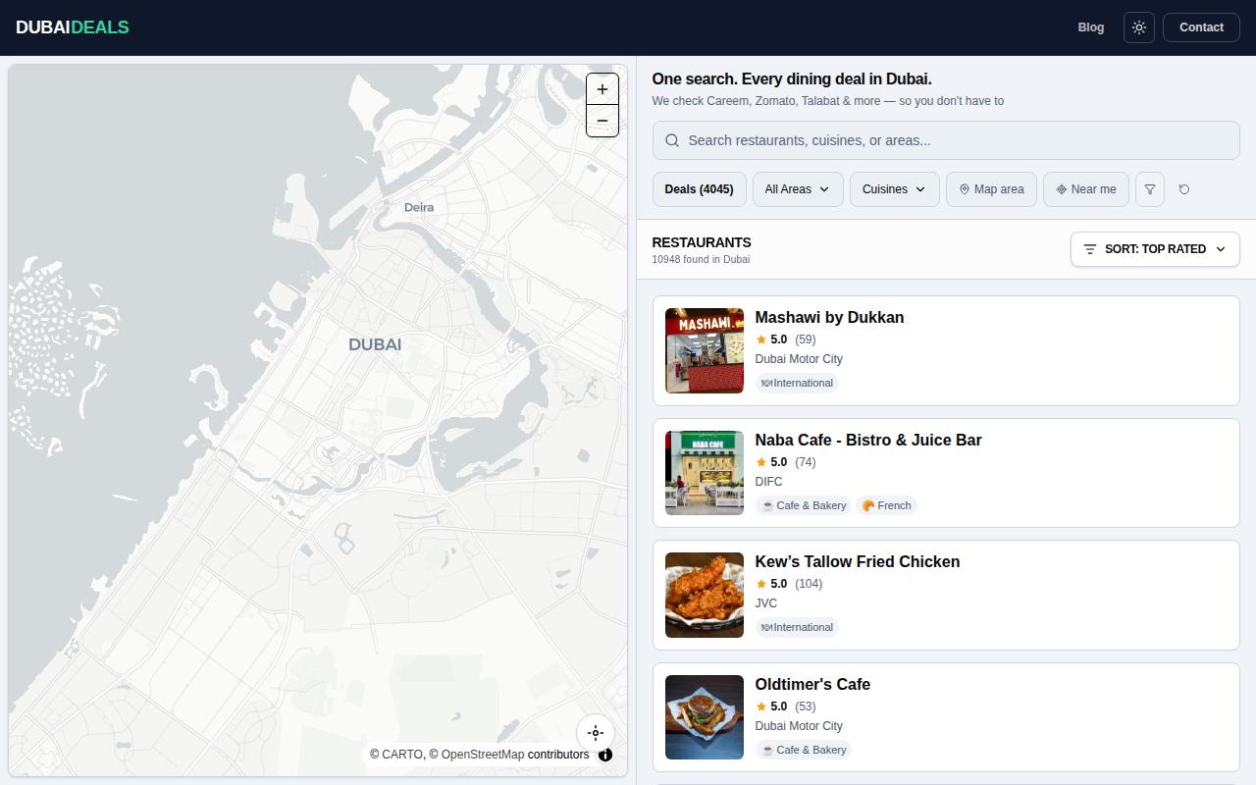
Task: Open the Mashawi by Dukkan photo
Action: (x=705, y=351)
